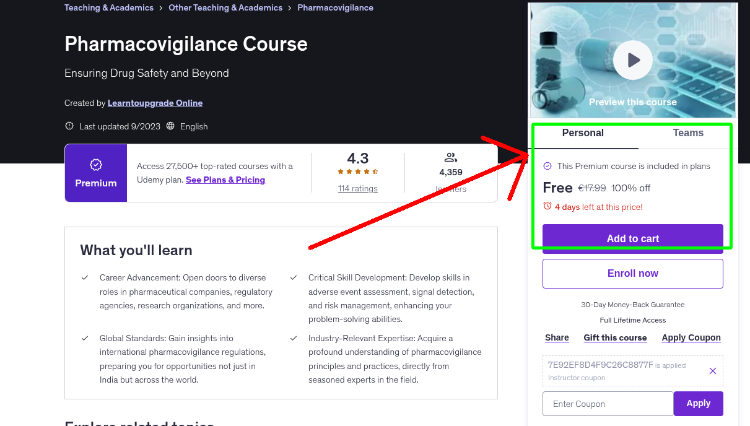
Task: Click the globe icon beside English
Action: tap(170, 126)
